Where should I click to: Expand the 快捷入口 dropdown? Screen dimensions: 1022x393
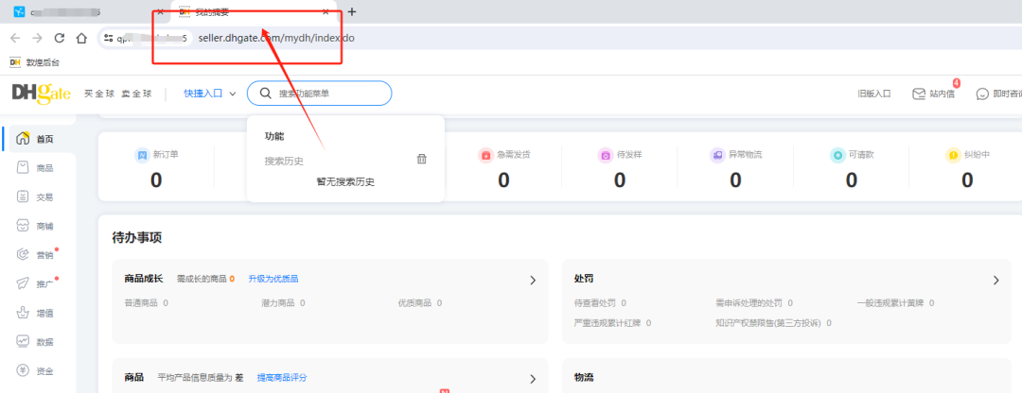coord(209,94)
